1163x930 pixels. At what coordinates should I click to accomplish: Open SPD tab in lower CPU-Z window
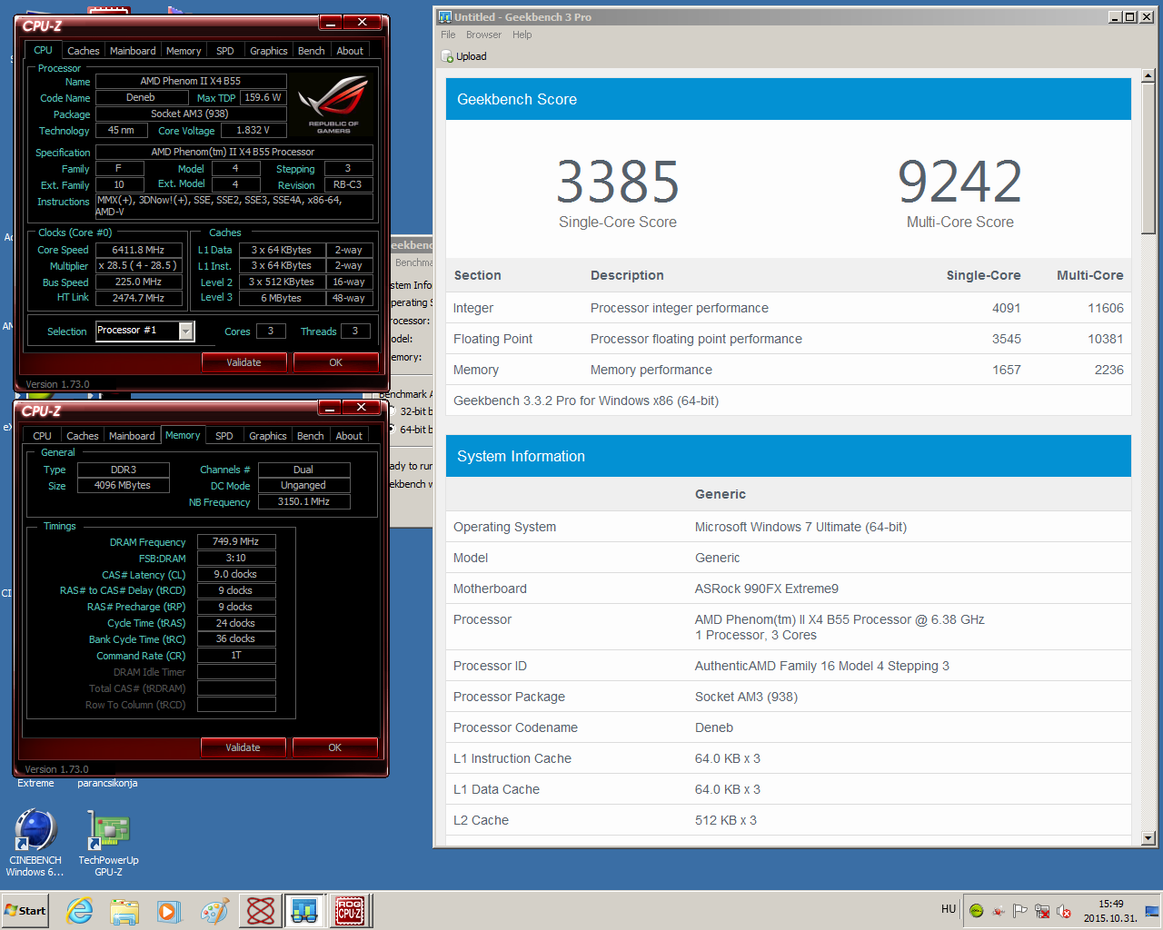click(224, 436)
